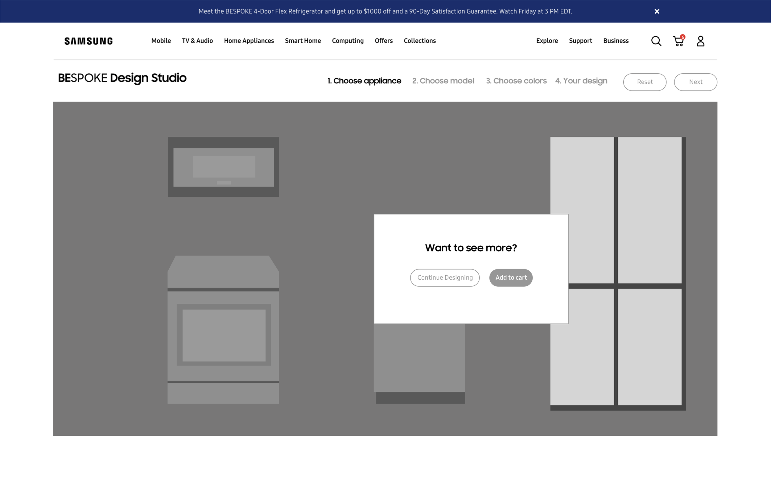Viewport: 771px width, 477px height.
Task: Open the Mobile menu
Action: click(161, 41)
